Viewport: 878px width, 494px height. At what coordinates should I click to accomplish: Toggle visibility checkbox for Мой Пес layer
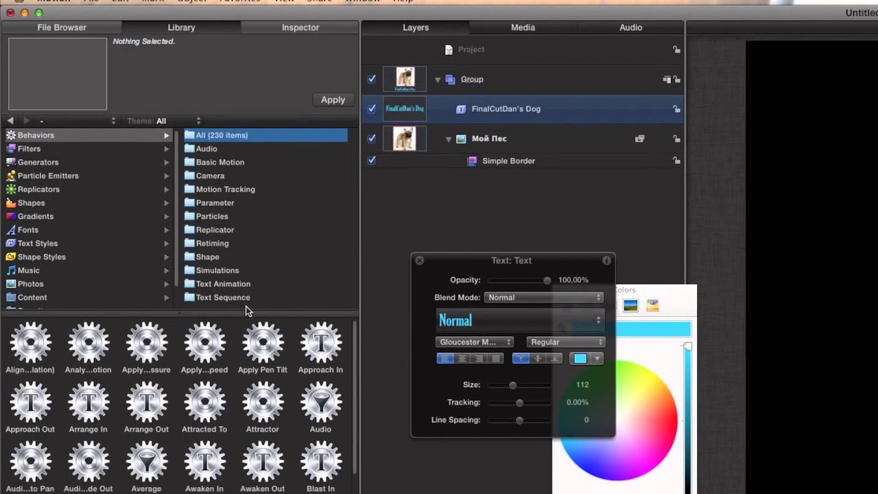[372, 138]
